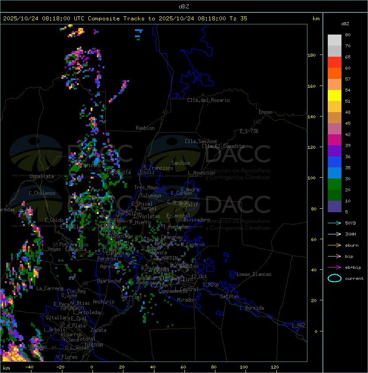Click the L_Dormida map label

[252, 308]
